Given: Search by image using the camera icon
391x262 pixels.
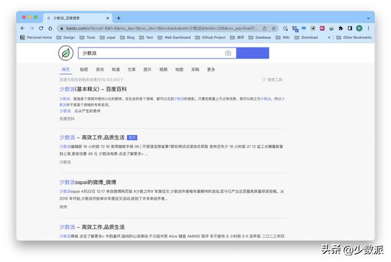Looking at the screenshot, I should click(x=228, y=53).
